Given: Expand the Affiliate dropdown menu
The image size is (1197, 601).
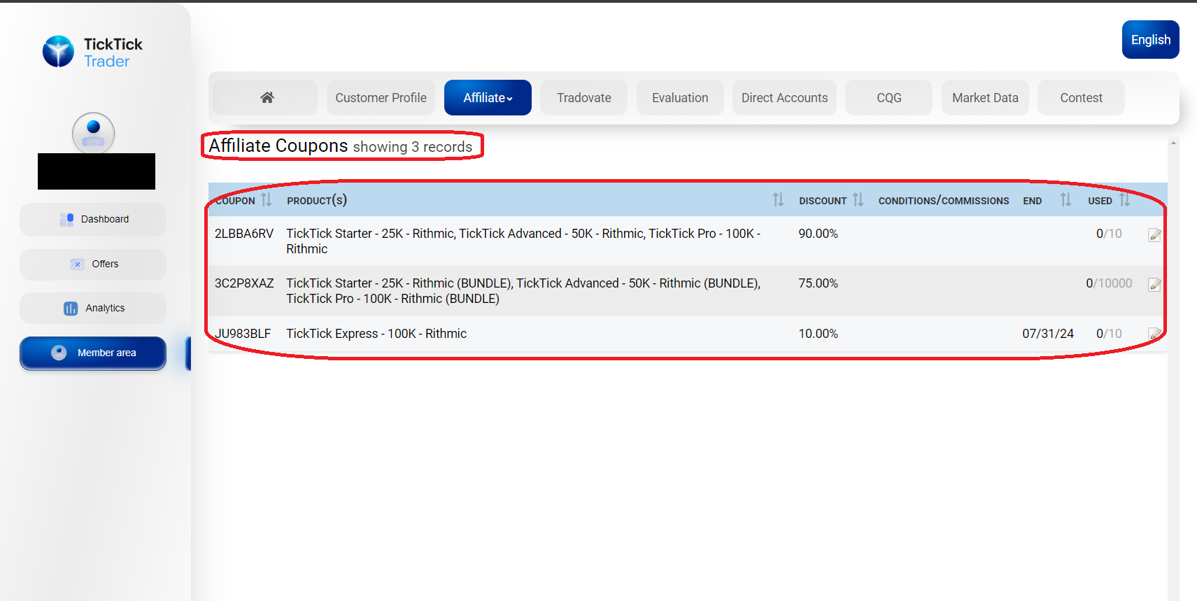Looking at the screenshot, I should tap(488, 97).
